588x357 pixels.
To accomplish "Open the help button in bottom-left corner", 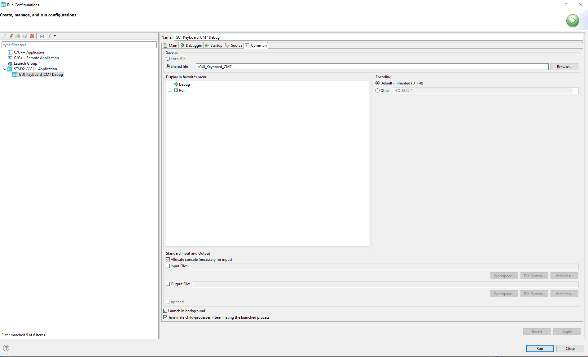I will click(x=6, y=348).
